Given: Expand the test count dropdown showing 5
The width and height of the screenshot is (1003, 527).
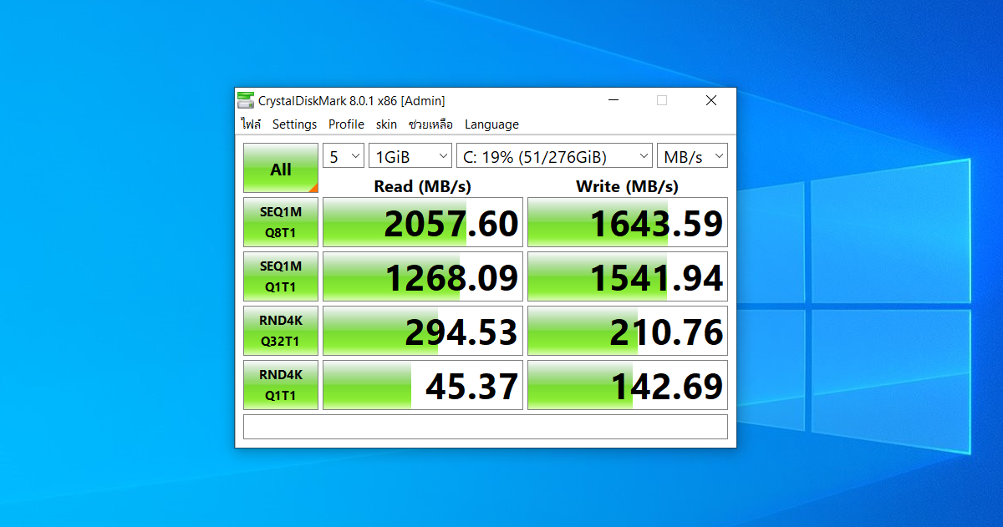Looking at the screenshot, I should (x=344, y=156).
